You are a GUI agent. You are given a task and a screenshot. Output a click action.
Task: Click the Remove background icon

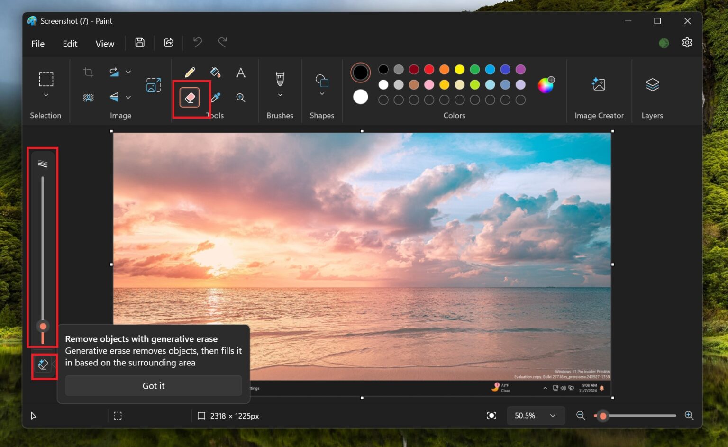point(88,97)
